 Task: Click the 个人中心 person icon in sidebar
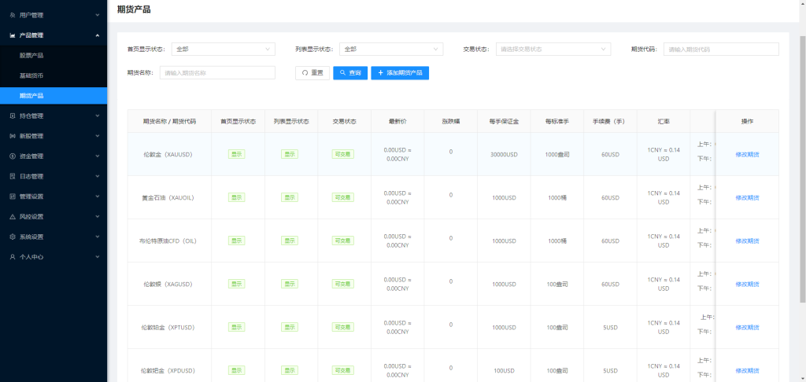[13, 257]
